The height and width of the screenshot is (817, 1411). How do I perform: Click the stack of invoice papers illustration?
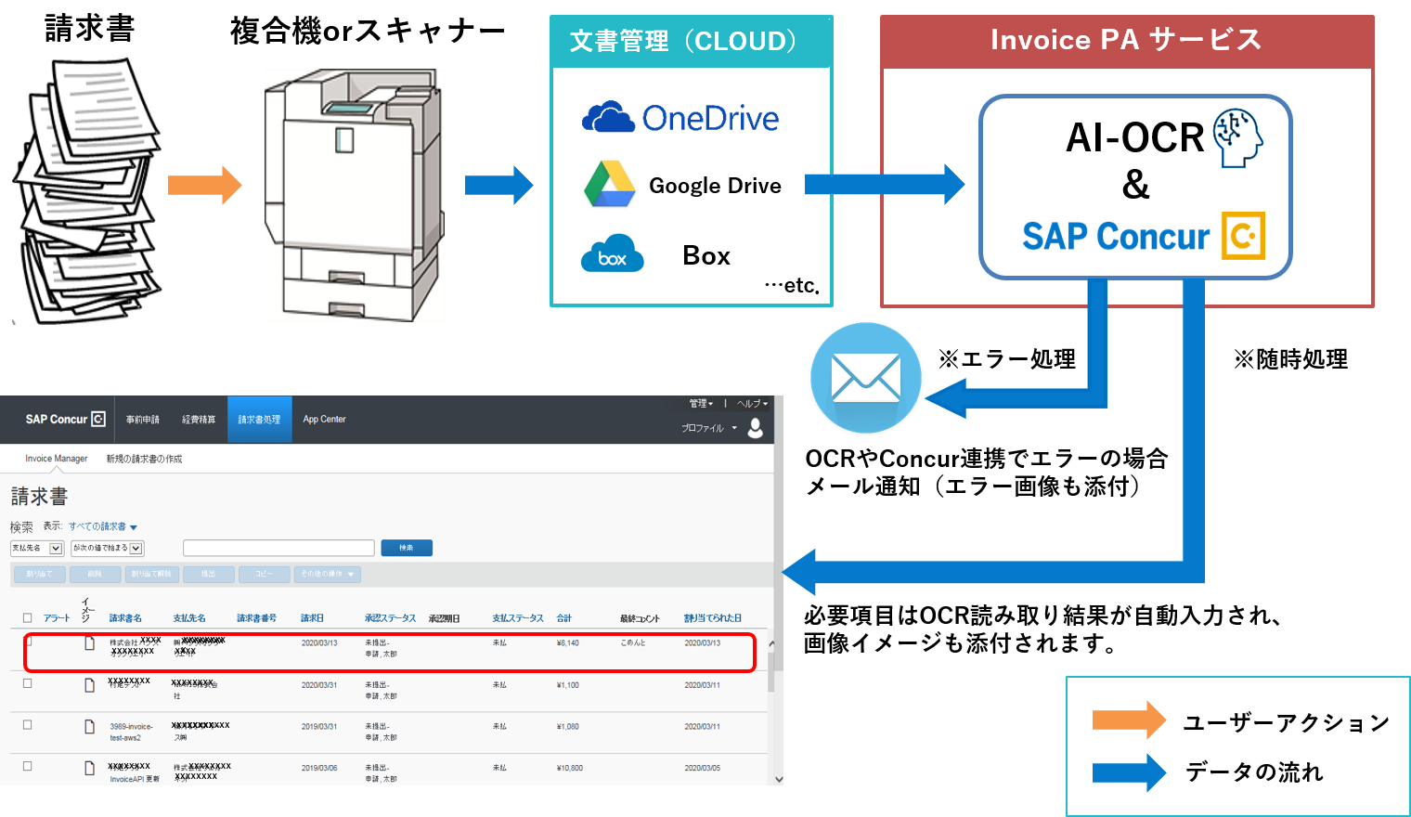[x=86, y=190]
